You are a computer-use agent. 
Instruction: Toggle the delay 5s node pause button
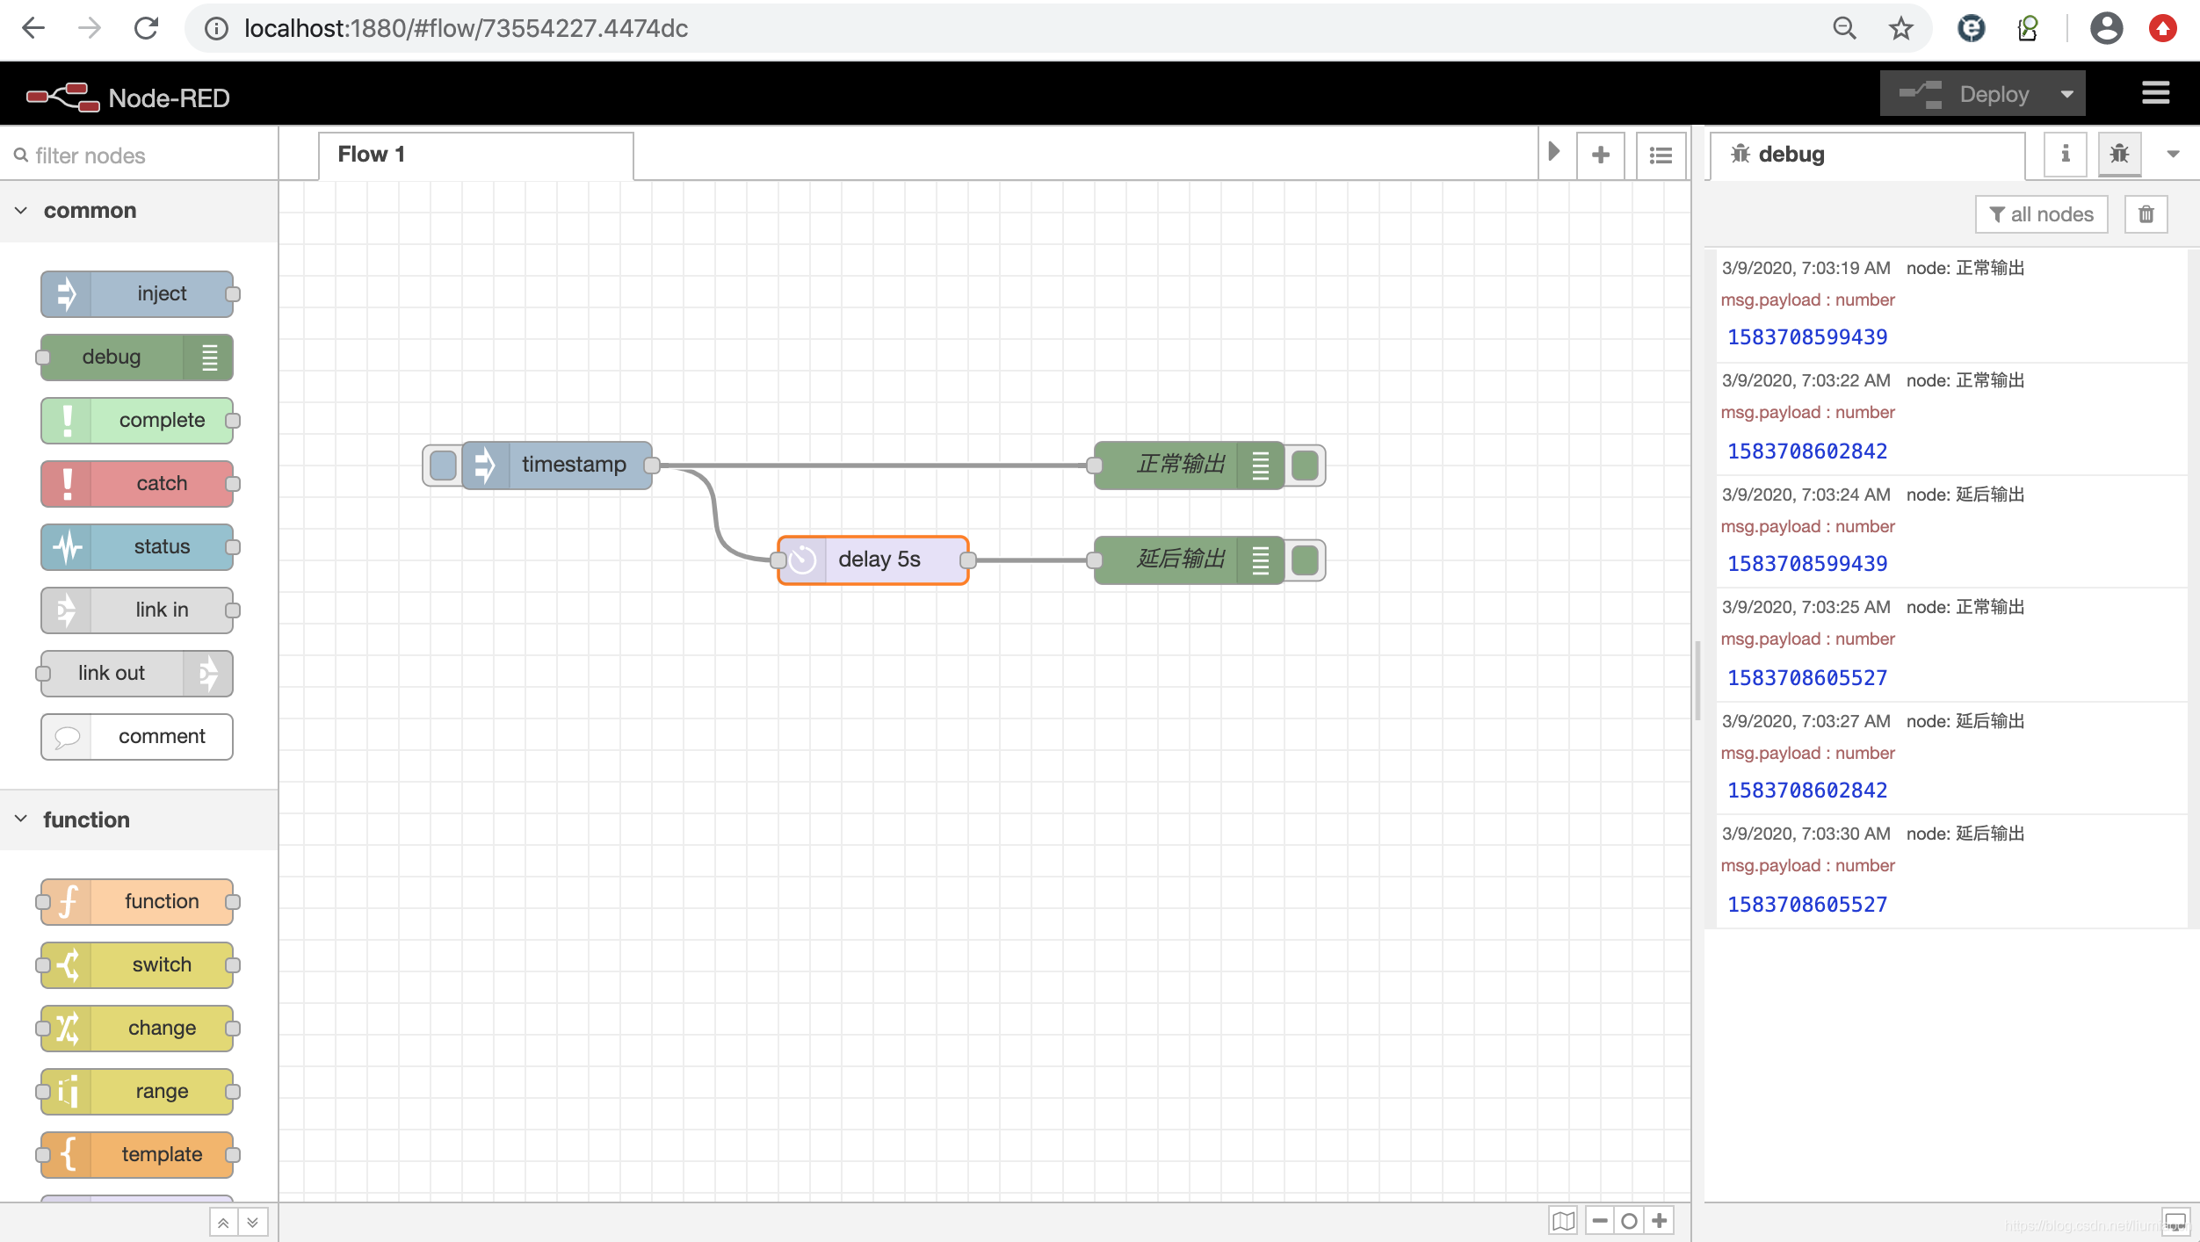[x=802, y=559]
